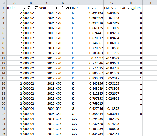Select IND cell C27 in row 25
The height and width of the screenshot is (136, 157).
click(79, 129)
